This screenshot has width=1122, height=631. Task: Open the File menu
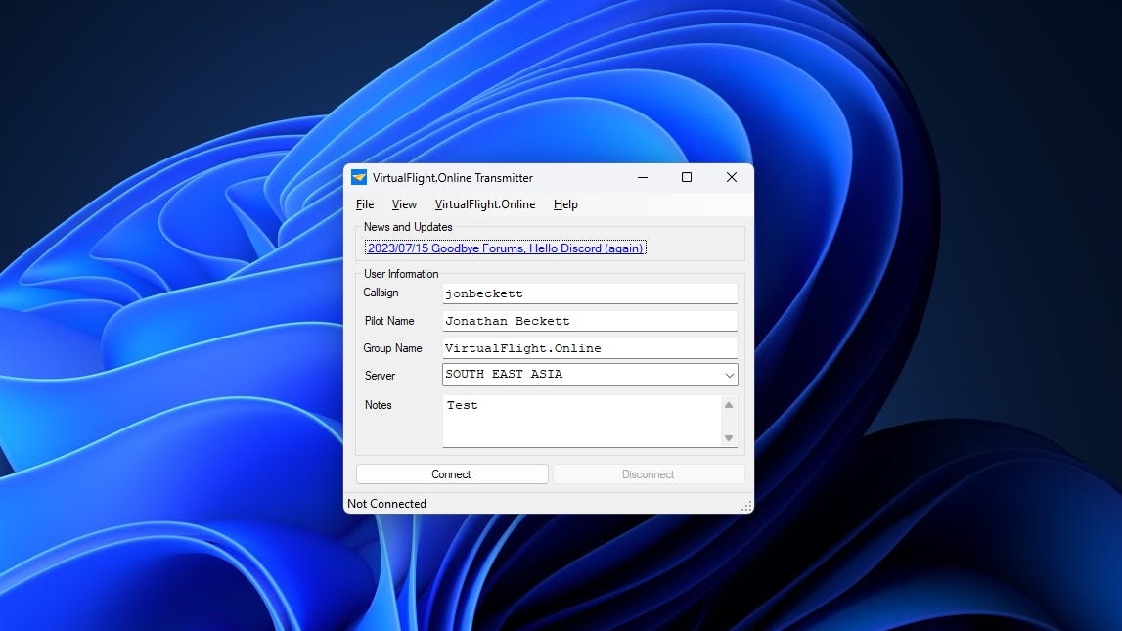pos(365,204)
